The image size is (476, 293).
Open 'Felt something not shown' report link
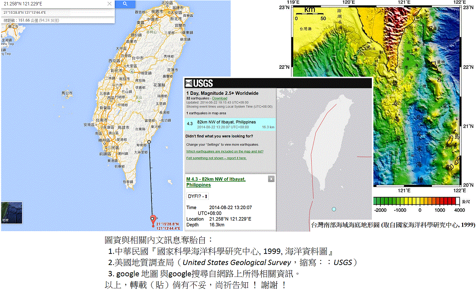216,158
